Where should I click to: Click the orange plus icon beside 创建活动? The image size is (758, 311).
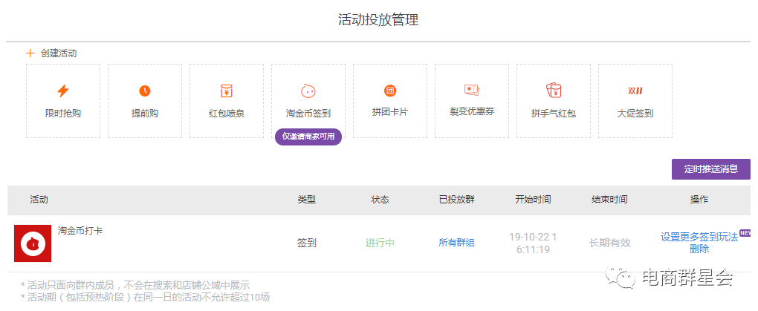click(x=30, y=53)
